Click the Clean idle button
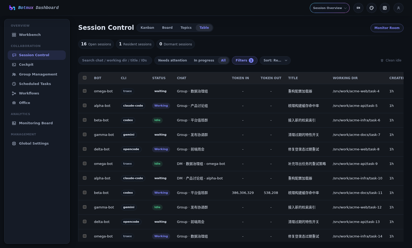Screen dimensions: 412x248 [x=391, y=60]
